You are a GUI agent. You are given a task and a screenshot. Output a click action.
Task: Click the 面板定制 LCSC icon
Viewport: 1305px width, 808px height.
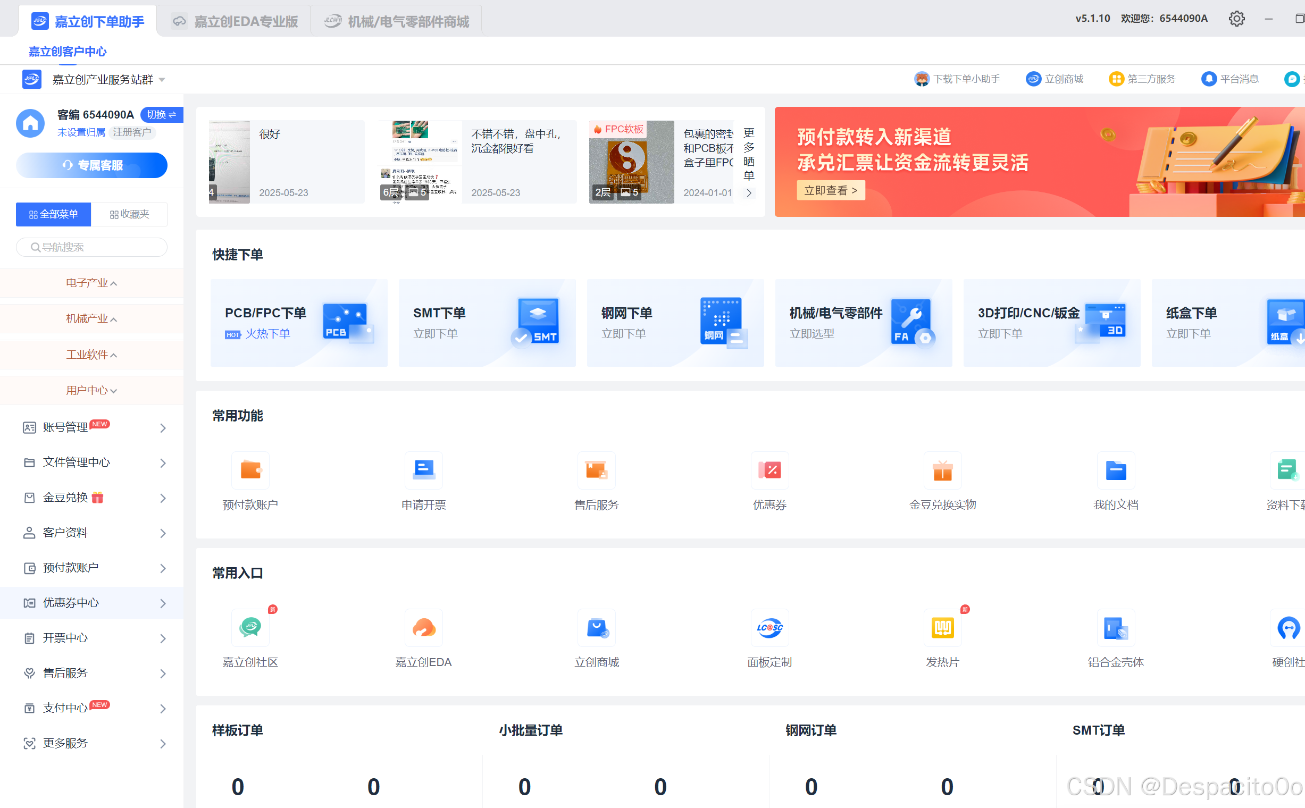tap(769, 627)
